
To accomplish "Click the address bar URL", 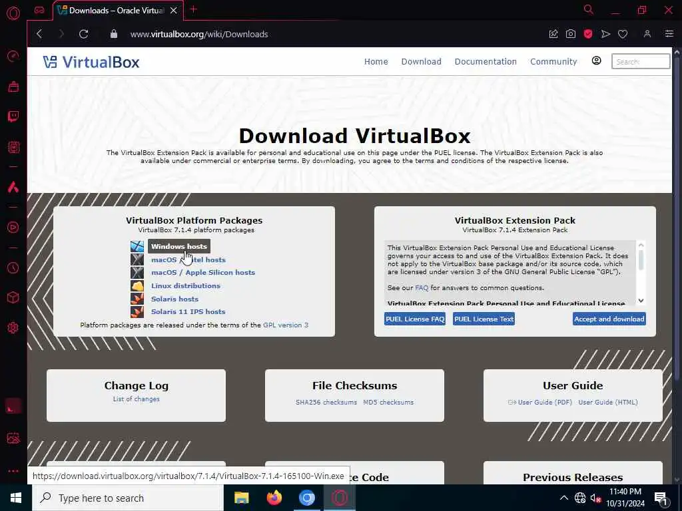I will [x=199, y=34].
